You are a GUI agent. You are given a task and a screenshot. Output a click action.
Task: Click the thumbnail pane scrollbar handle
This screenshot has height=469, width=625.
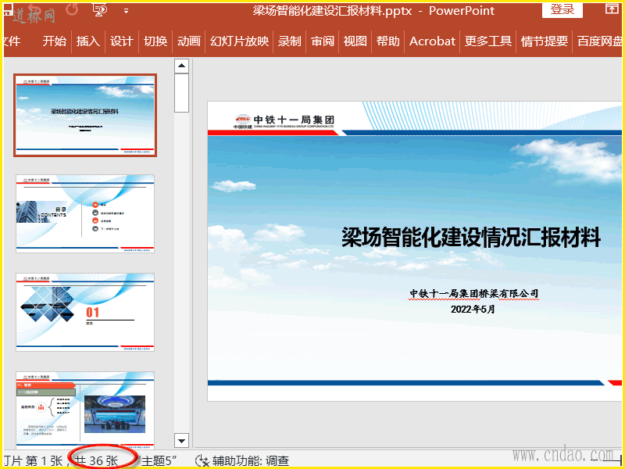[x=181, y=93]
